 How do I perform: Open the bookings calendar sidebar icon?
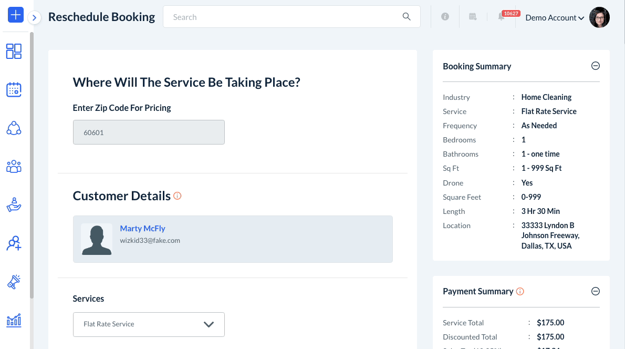(x=14, y=90)
